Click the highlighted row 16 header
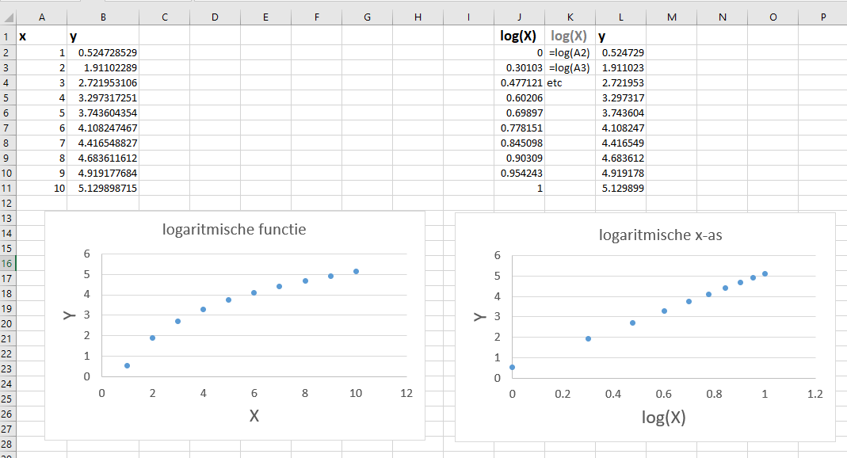The image size is (847, 458). tap(8, 264)
